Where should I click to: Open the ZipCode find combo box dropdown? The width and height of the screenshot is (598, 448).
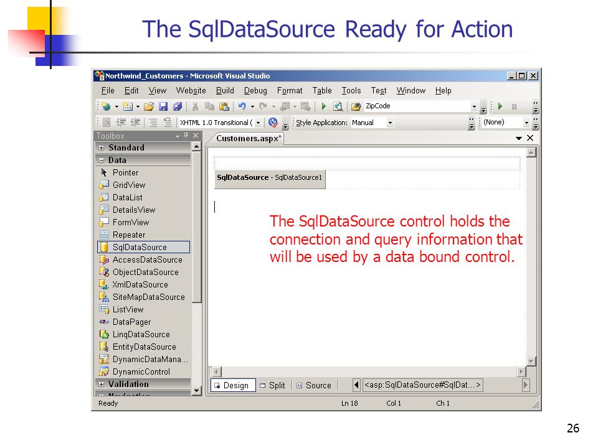point(474,106)
